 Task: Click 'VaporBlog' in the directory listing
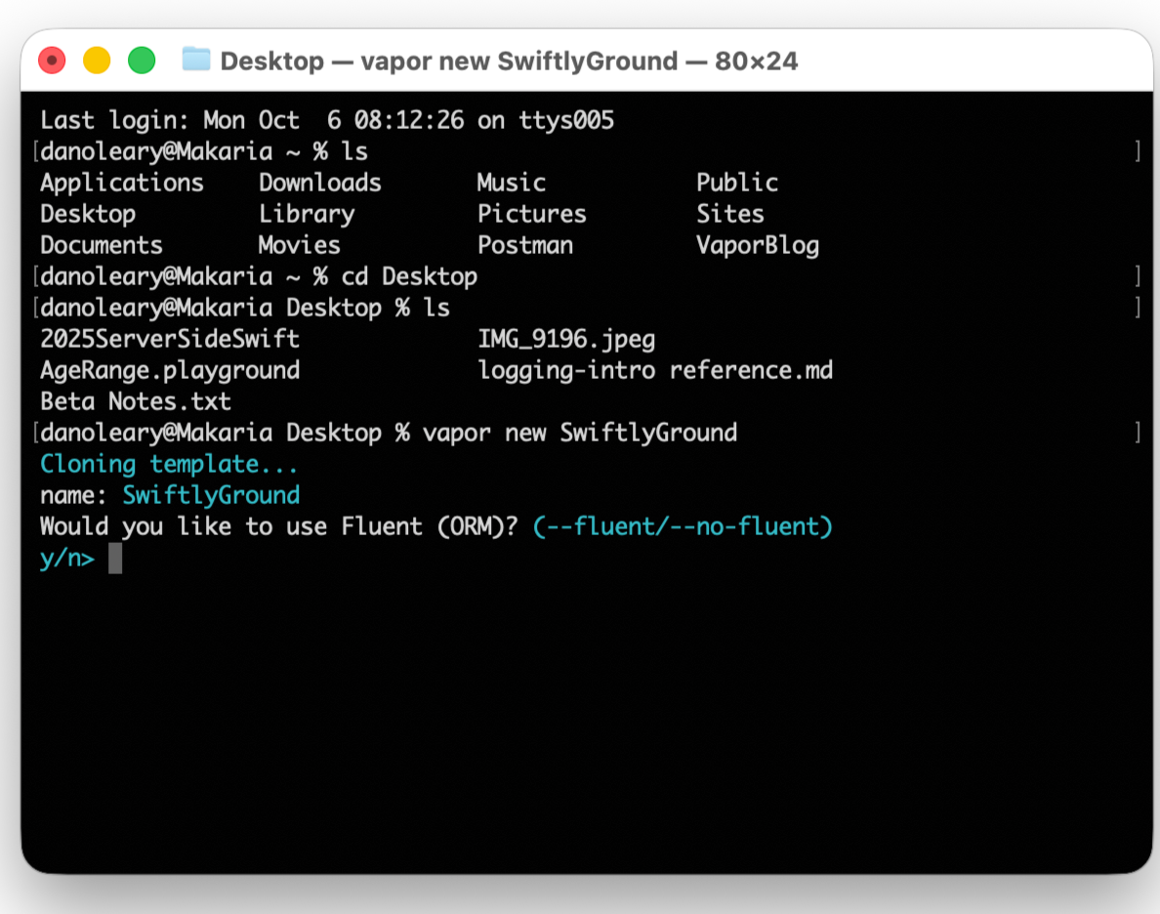[x=758, y=246]
